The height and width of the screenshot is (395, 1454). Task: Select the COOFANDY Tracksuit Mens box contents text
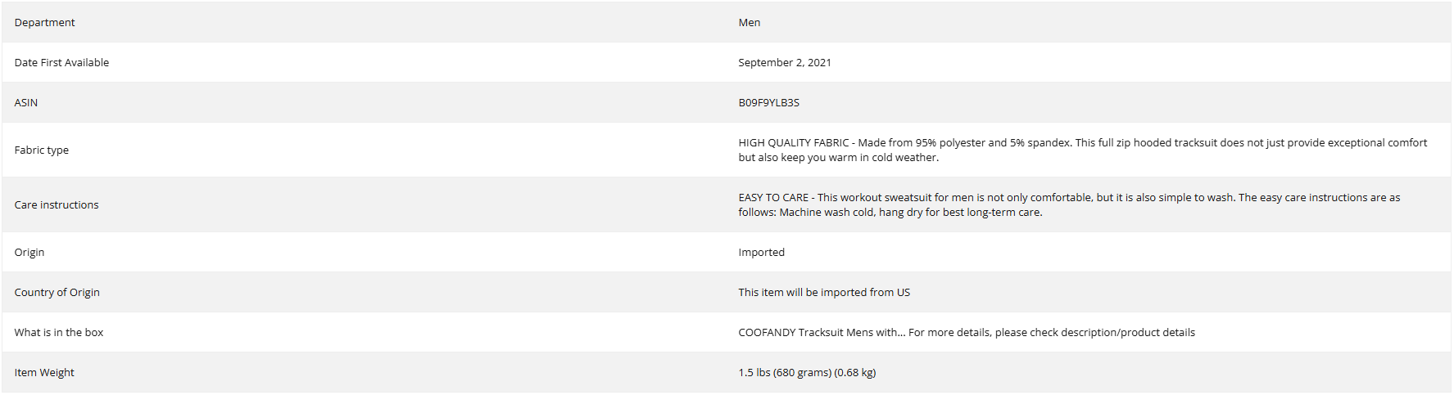pyautogui.click(x=967, y=332)
